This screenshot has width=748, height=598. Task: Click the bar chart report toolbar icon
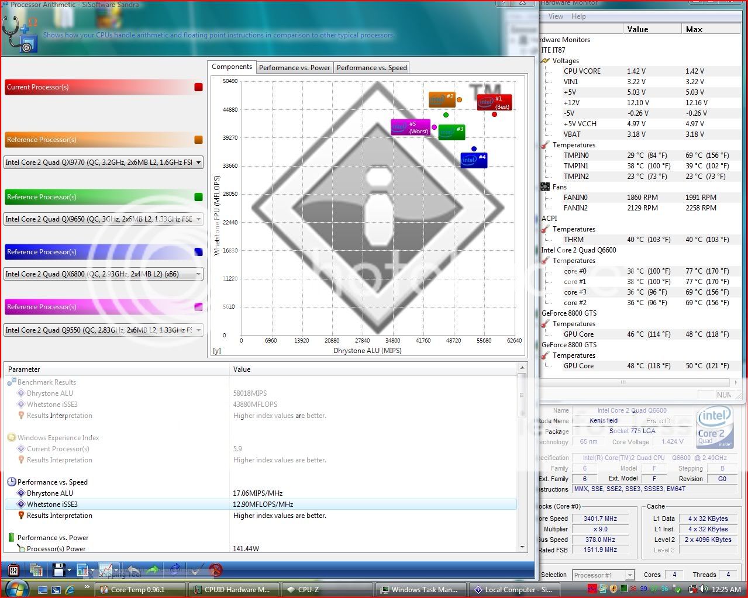82,569
